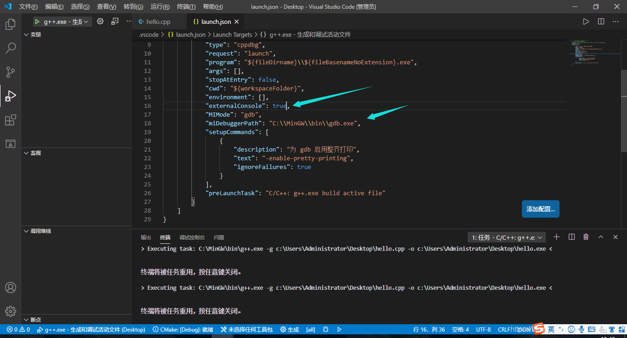Open the Explorer view in activity bar
The image size is (627, 338).
(11, 24)
